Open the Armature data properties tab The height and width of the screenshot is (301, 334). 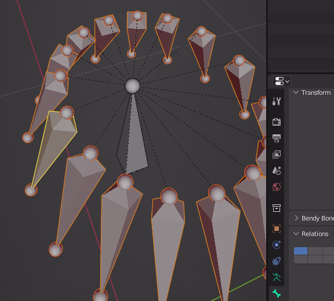point(277,277)
